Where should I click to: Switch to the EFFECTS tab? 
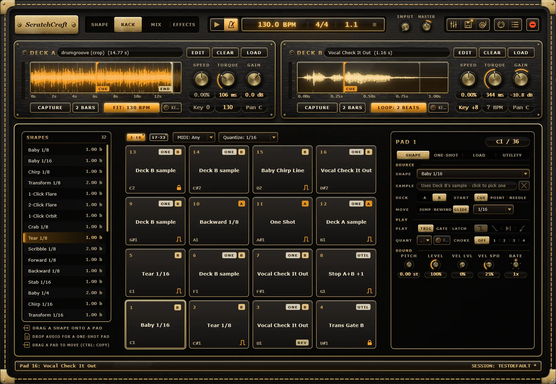(x=184, y=25)
